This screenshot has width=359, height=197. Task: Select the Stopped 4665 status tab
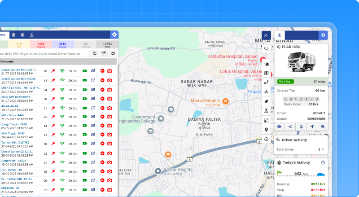coord(41,44)
